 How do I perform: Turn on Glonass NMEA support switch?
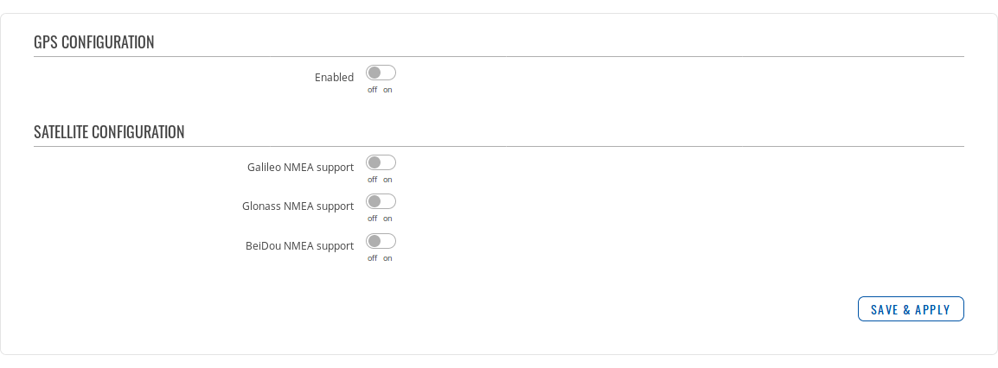[381, 202]
